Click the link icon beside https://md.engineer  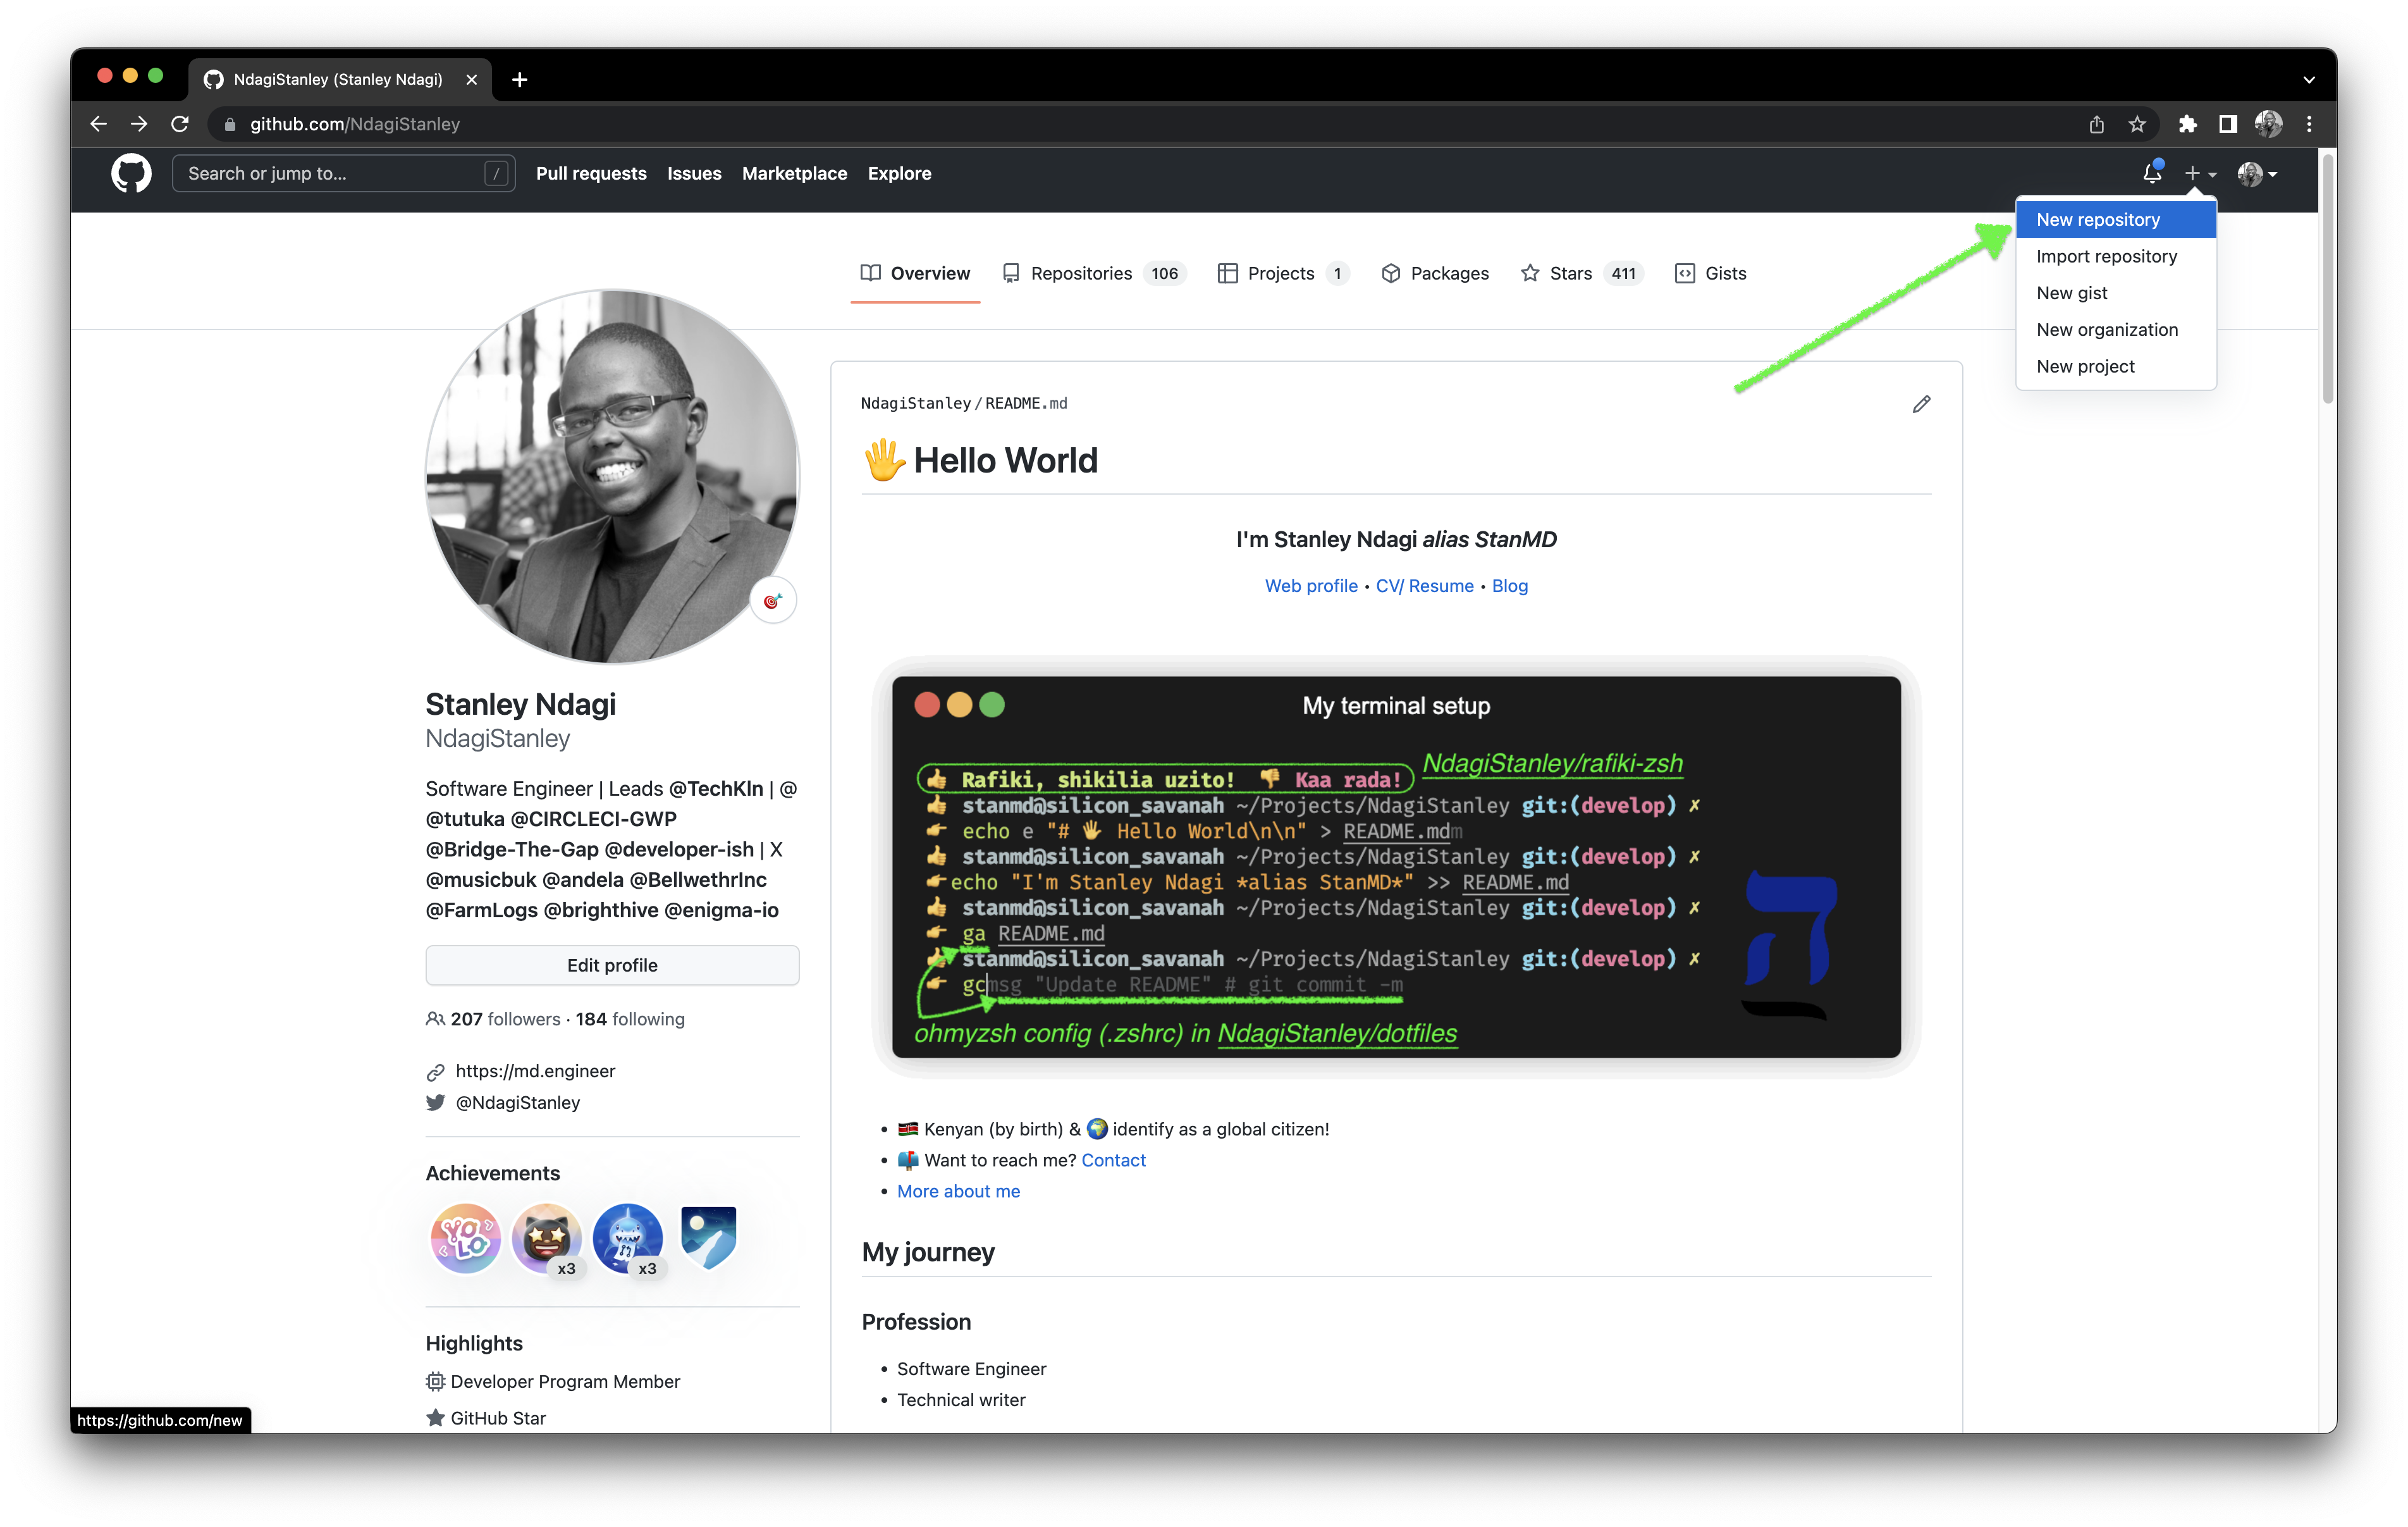(x=435, y=1071)
